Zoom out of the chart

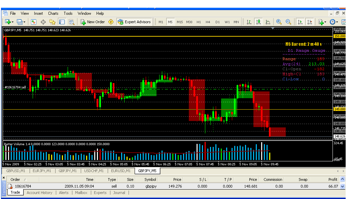point(288,22)
